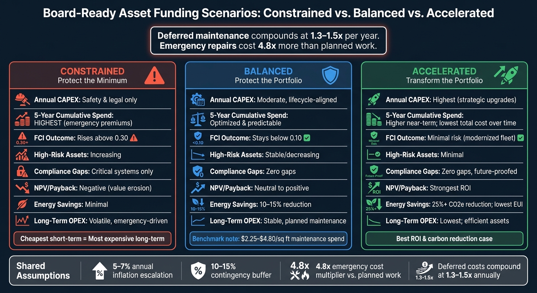Click the shield zero Compliance Gaps icon in Balanced

198,171
